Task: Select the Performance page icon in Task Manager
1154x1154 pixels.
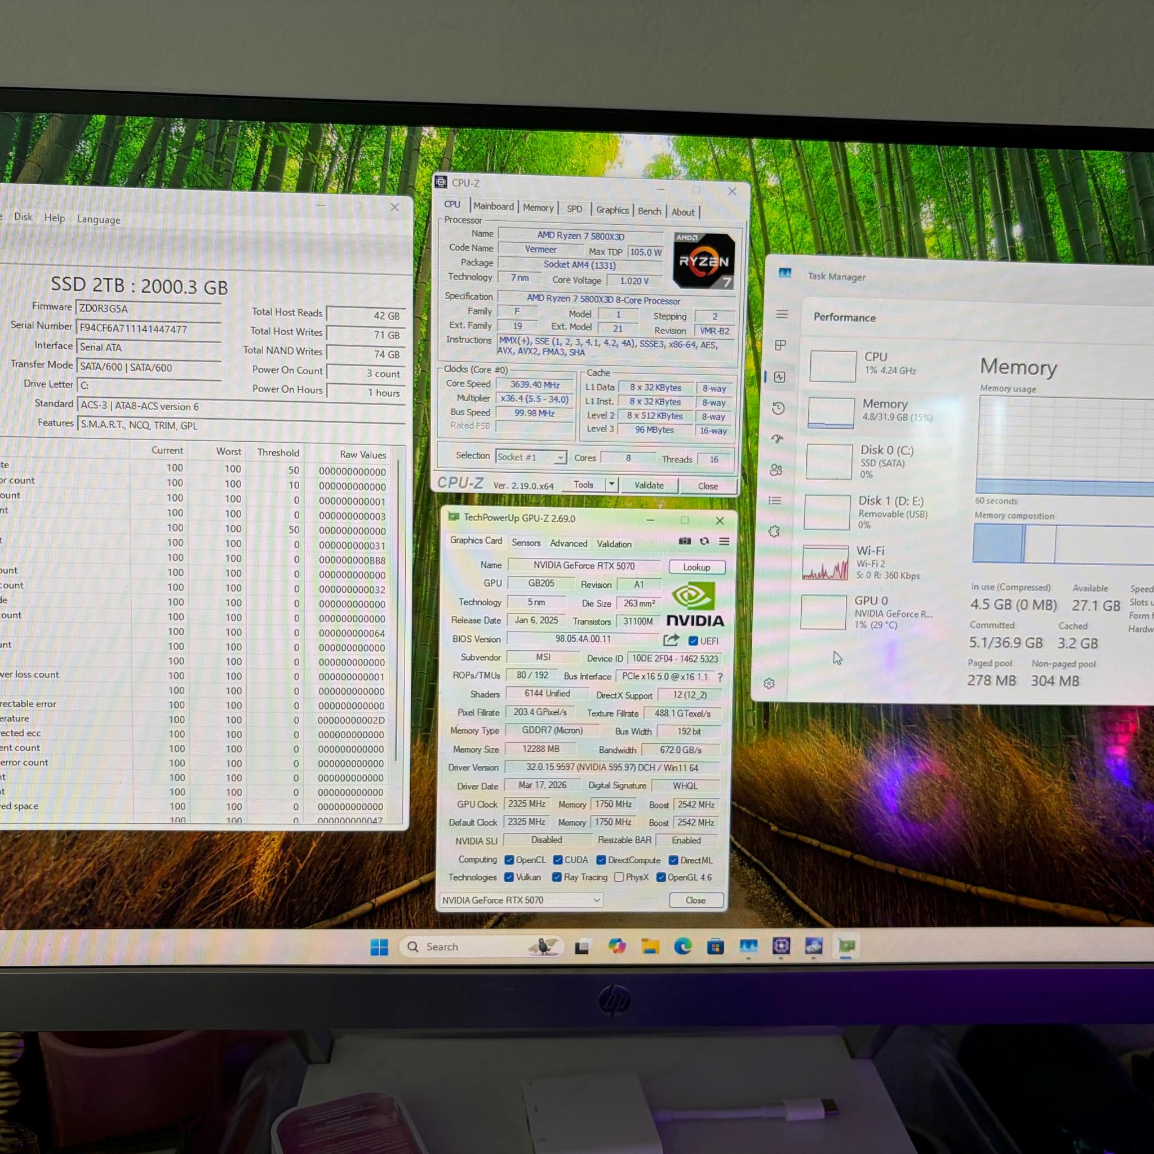Action: (779, 376)
